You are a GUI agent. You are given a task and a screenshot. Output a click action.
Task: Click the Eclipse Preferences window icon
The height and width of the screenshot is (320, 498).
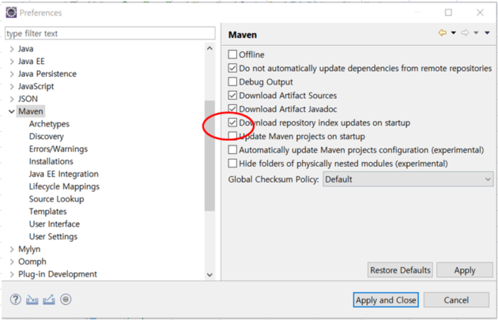point(11,13)
